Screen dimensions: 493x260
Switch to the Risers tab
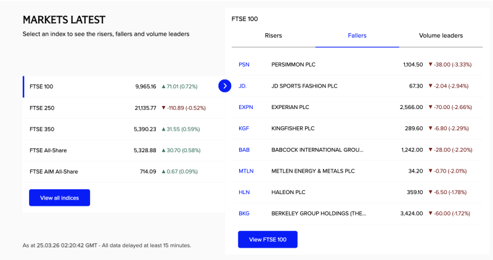point(273,36)
